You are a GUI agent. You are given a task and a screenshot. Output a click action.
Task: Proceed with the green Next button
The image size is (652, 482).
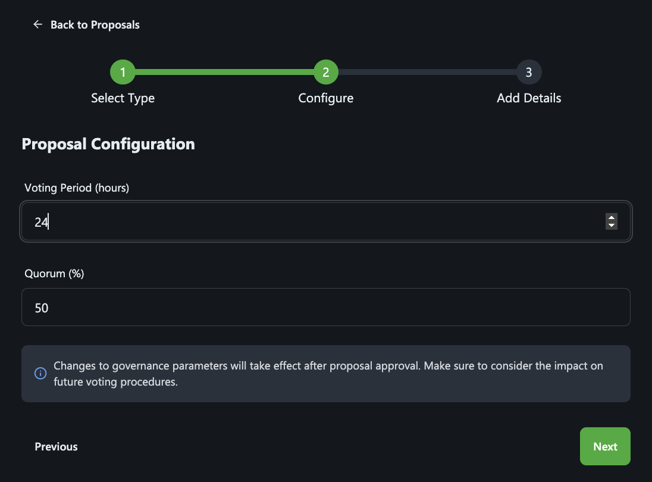(605, 447)
